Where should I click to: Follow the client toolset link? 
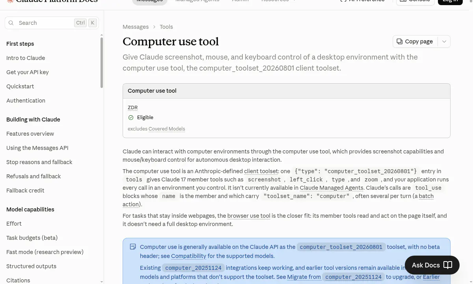point(261,171)
